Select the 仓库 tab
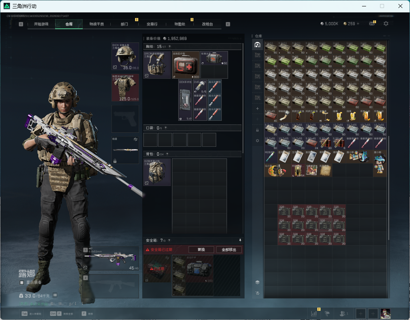410x320 pixels. (69, 24)
